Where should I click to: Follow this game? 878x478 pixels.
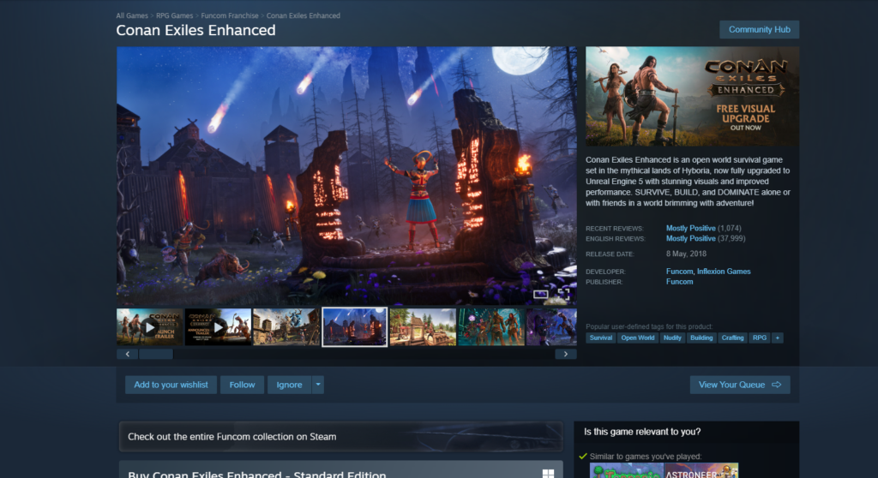(242, 385)
